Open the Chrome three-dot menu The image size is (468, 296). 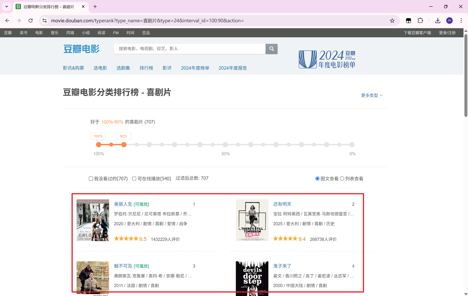coord(461,21)
